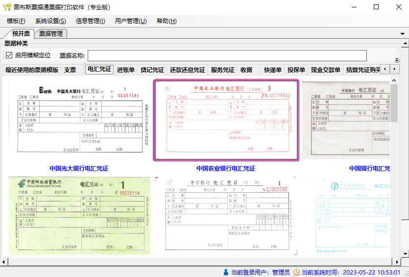409x277 pixels.
Task: Select the 电汇凭证 category tab
Action: 99,70
